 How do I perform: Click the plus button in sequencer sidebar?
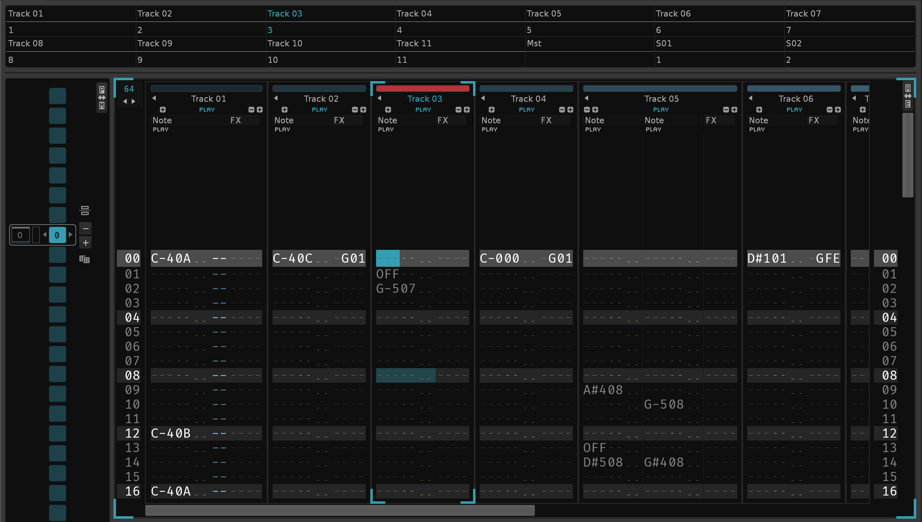click(x=86, y=243)
